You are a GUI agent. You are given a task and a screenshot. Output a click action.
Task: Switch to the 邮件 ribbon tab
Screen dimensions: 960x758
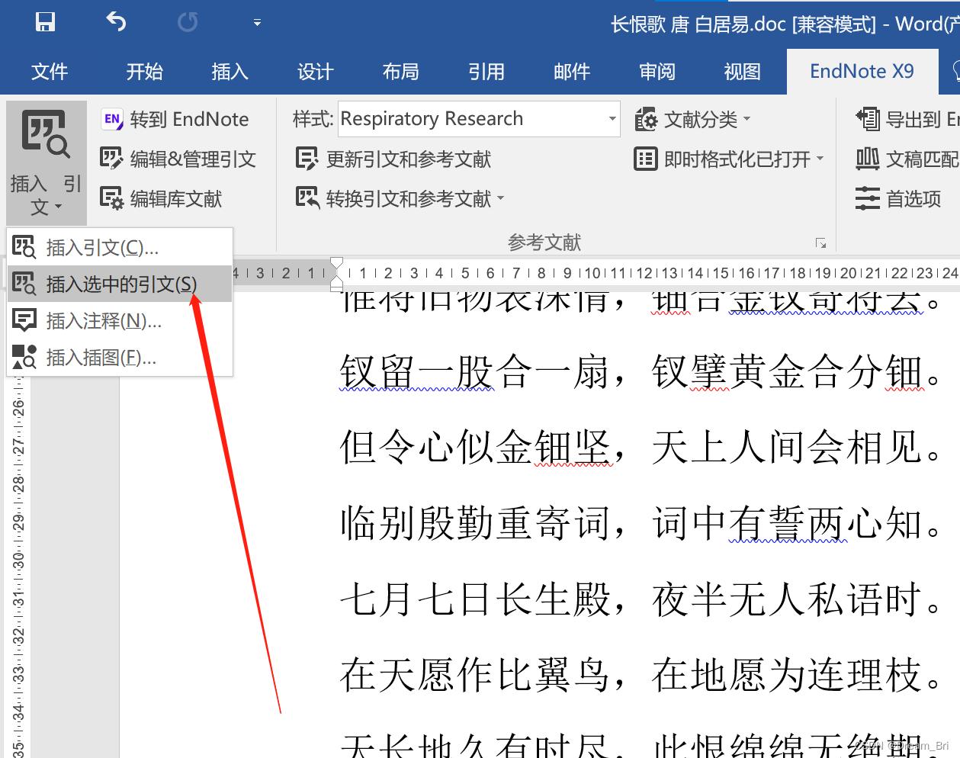coord(572,72)
